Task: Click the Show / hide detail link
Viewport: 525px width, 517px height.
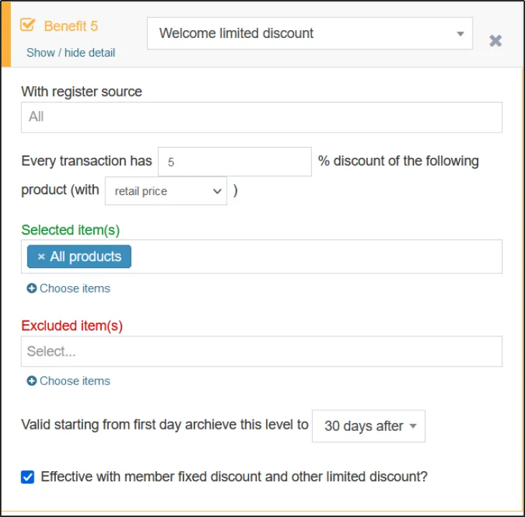Action: pos(70,52)
